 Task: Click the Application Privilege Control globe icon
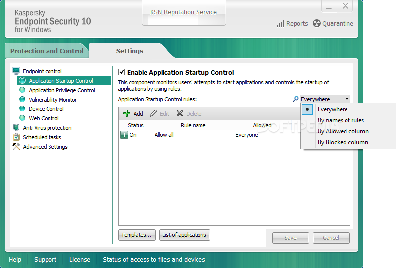tap(22, 90)
